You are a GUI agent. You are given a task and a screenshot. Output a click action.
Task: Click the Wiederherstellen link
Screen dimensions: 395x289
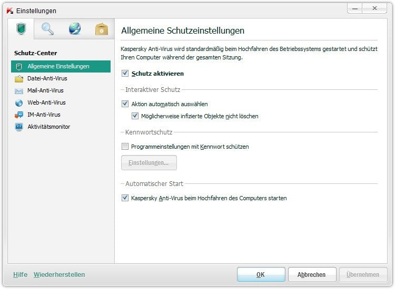tap(59, 275)
